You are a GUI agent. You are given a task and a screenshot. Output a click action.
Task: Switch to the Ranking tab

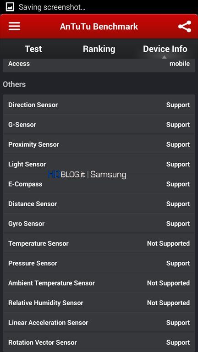[x=99, y=49]
